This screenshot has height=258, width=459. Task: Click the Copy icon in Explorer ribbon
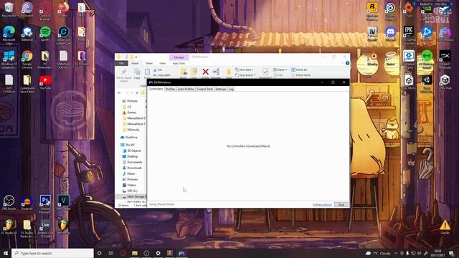coord(137,74)
